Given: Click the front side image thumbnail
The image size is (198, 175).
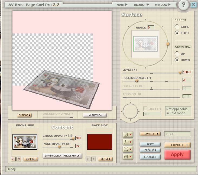Looking at the screenshot, I should [25, 142].
